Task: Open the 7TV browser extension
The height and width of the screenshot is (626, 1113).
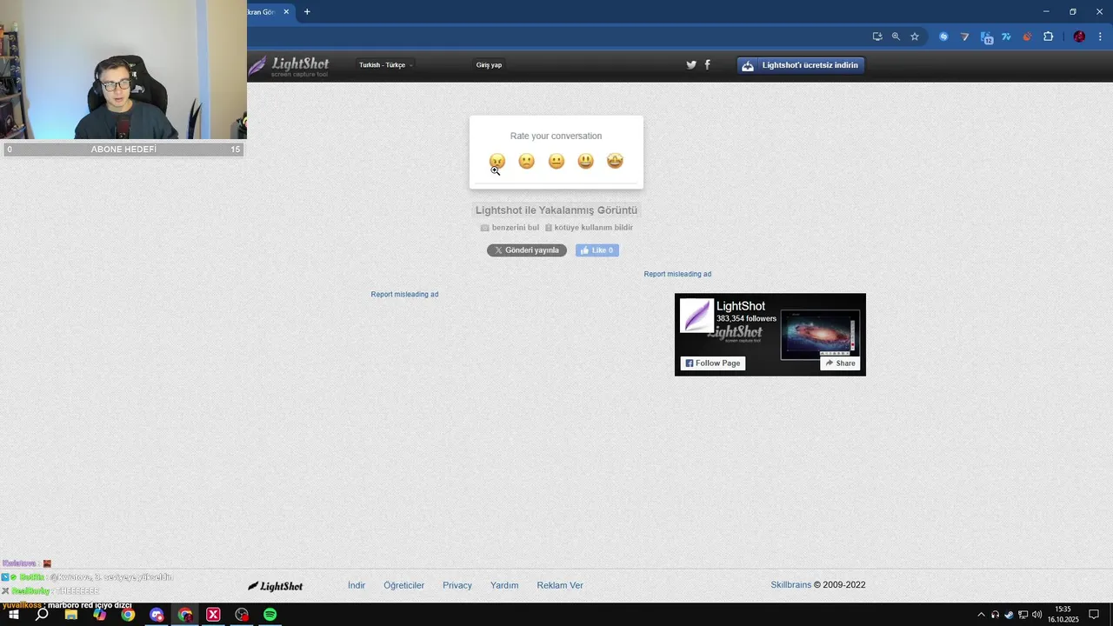Action: tap(1007, 37)
